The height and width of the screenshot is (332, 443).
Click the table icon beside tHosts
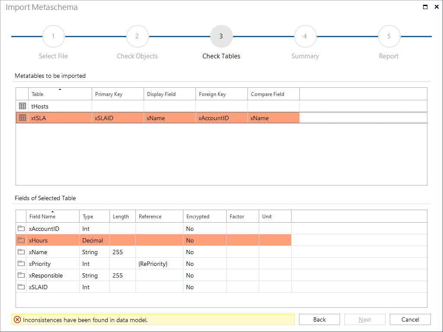tap(21, 105)
